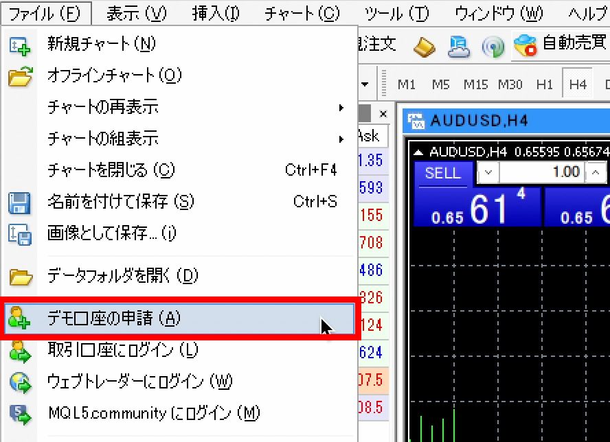The image size is (610, 442).
Task: Choose チャートを閉じる menu item
Action: coord(111,170)
